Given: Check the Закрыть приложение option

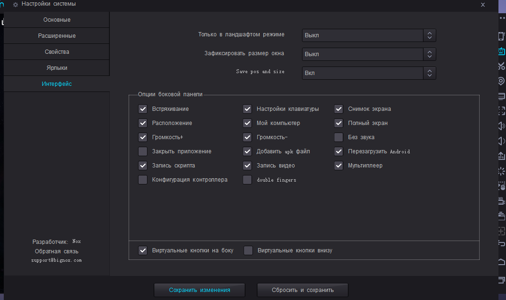Looking at the screenshot, I should coord(143,151).
